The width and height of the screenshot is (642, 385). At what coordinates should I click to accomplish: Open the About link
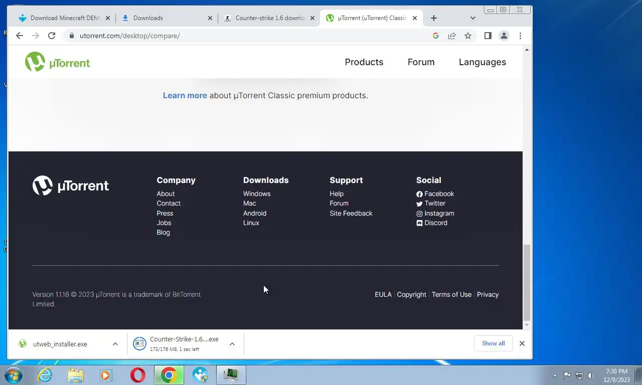tap(166, 194)
